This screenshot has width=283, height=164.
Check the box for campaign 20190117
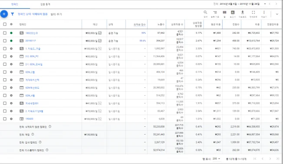[x=5, y=41]
